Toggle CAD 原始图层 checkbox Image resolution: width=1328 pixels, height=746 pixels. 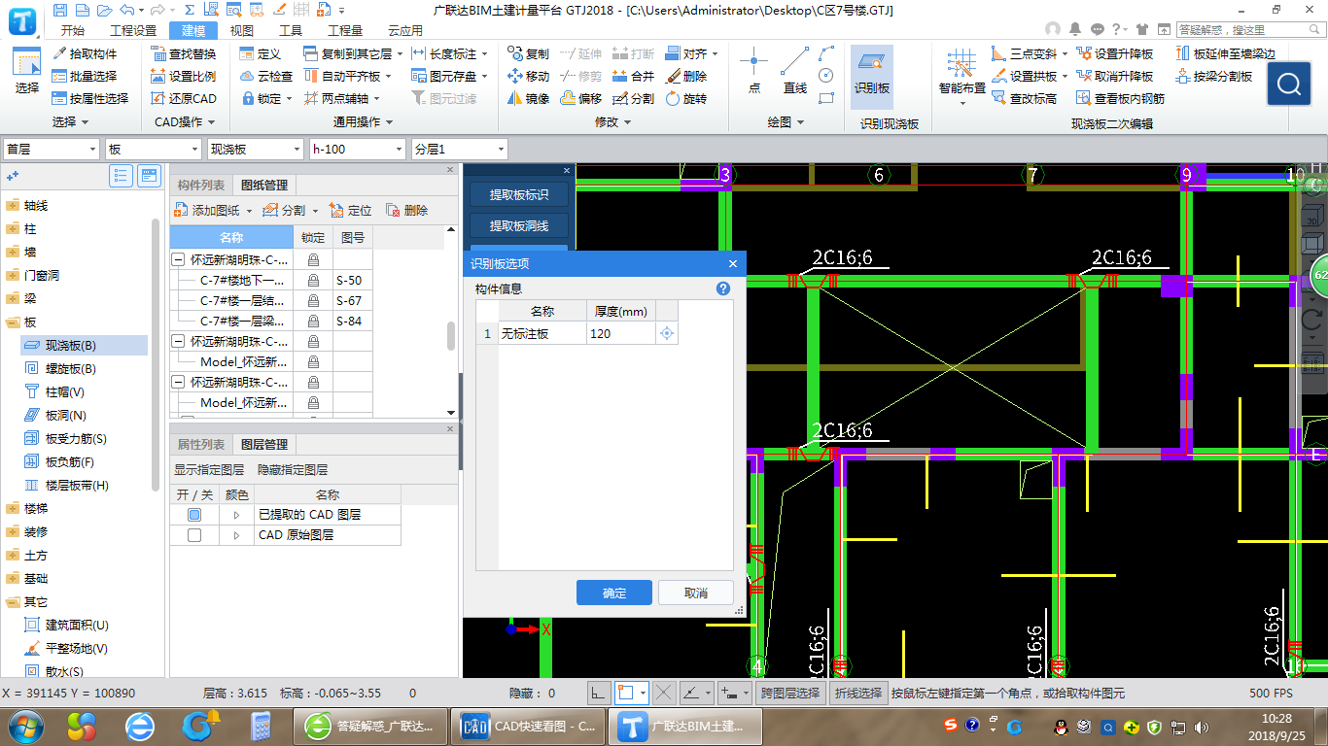click(194, 535)
